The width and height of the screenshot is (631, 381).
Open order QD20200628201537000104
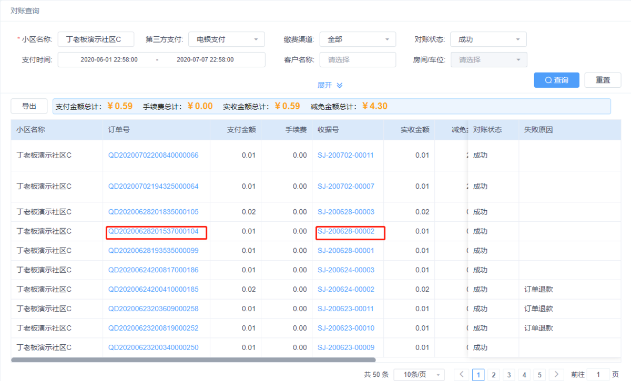154,231
